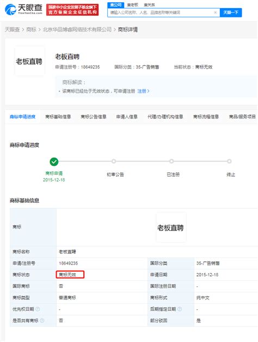The height and width of the screenshot is (342, 258).
Task: Click 商标详情 at the breadcrumb end
Action: point(128,29)
